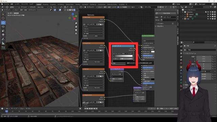This screenshot has width=217, height=122.
Task: Pick the Scale tool in viewport toolbar
Action: pyautogui.click(x=3, y=30)
